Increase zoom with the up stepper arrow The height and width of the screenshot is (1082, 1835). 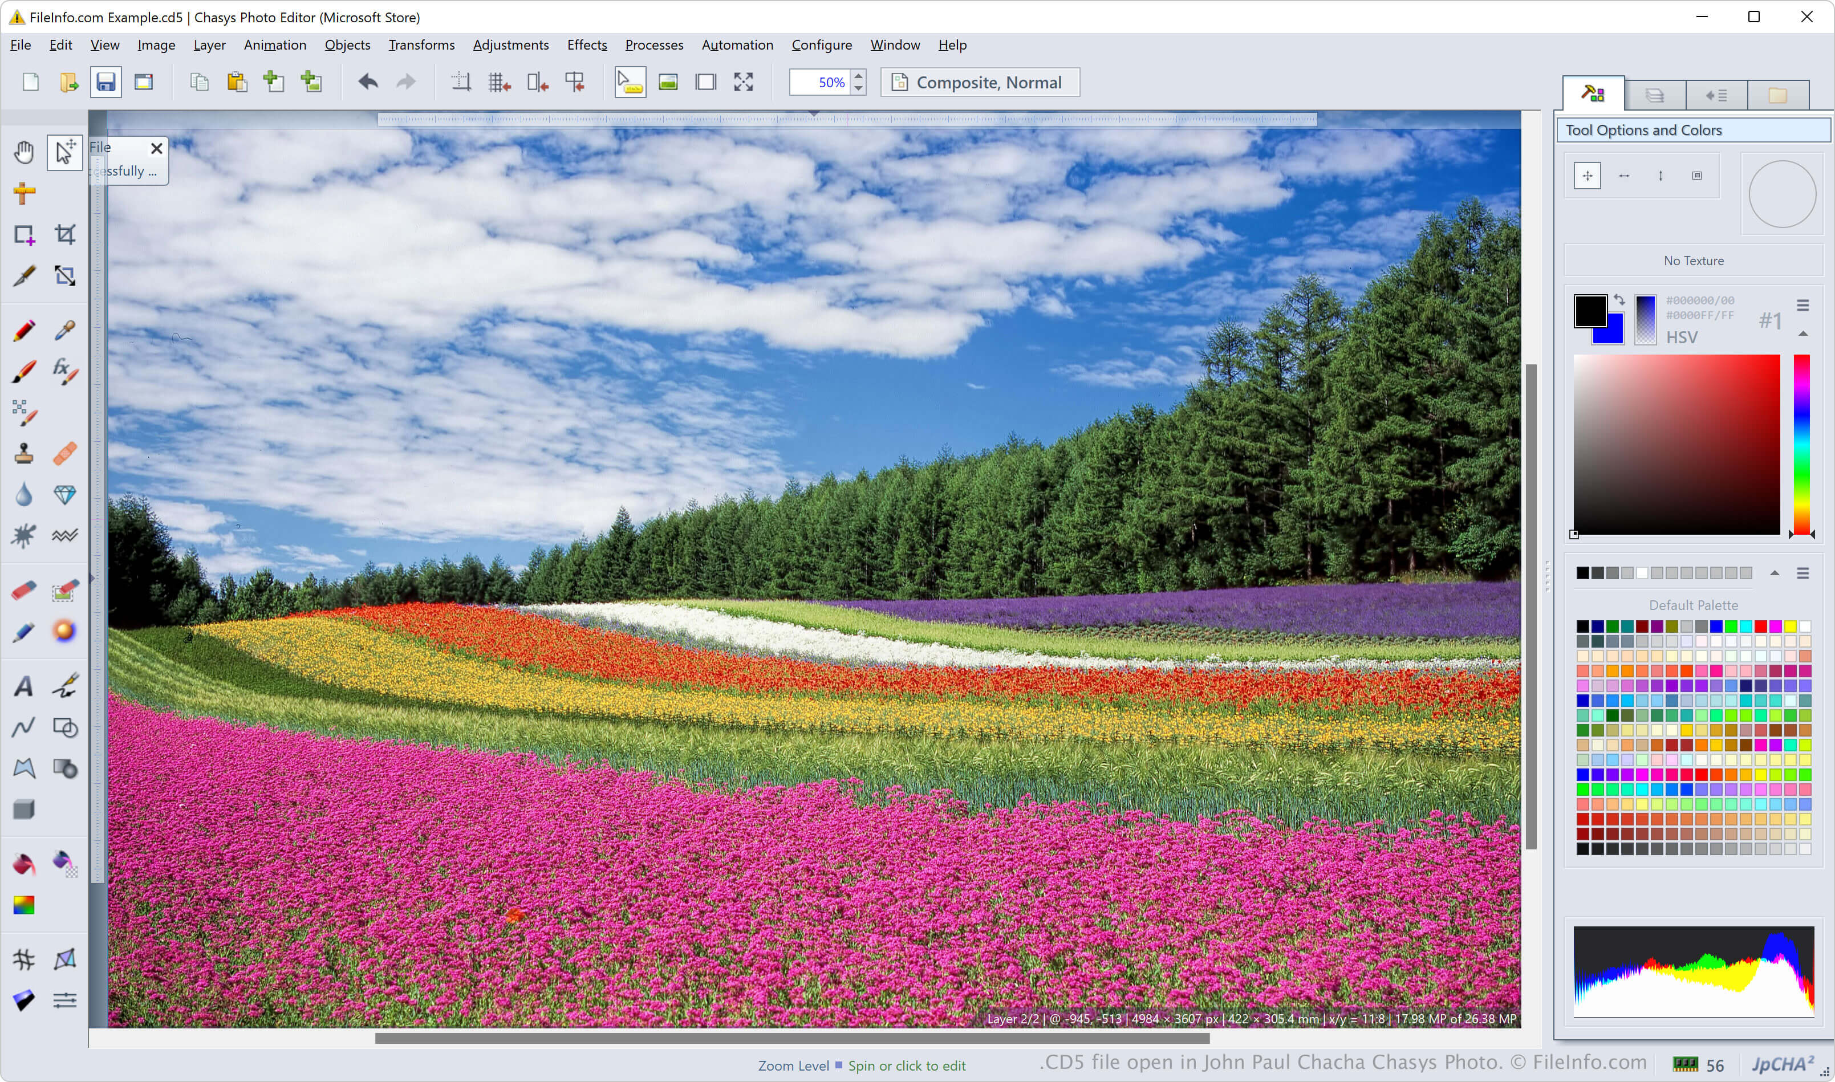coord(858,76)
